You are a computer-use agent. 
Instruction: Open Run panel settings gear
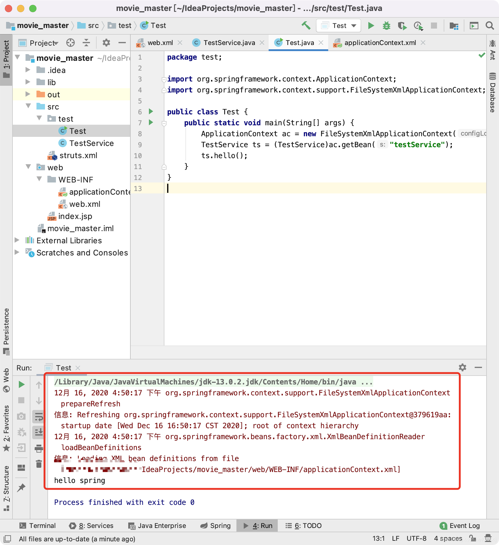[x=463, y=367]
